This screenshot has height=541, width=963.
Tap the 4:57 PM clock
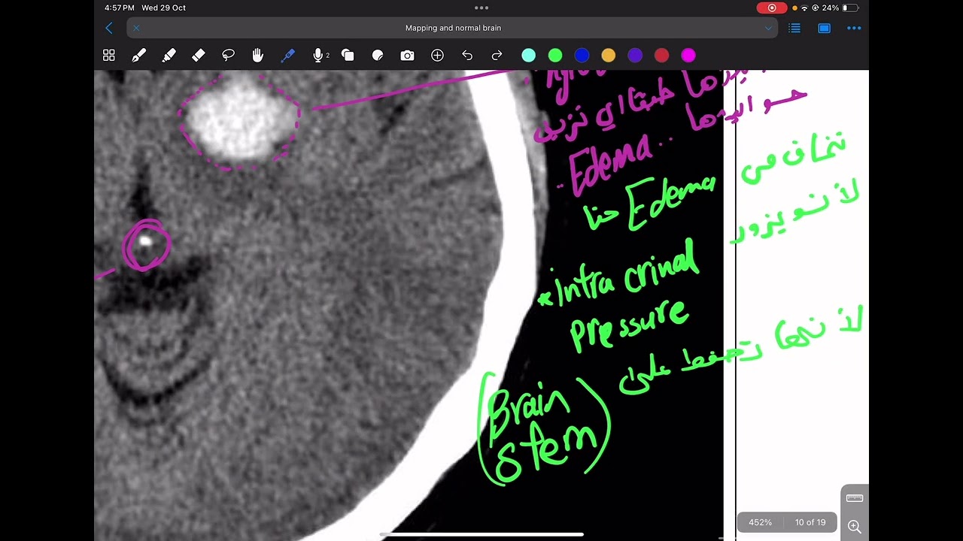tap(120, 8)
